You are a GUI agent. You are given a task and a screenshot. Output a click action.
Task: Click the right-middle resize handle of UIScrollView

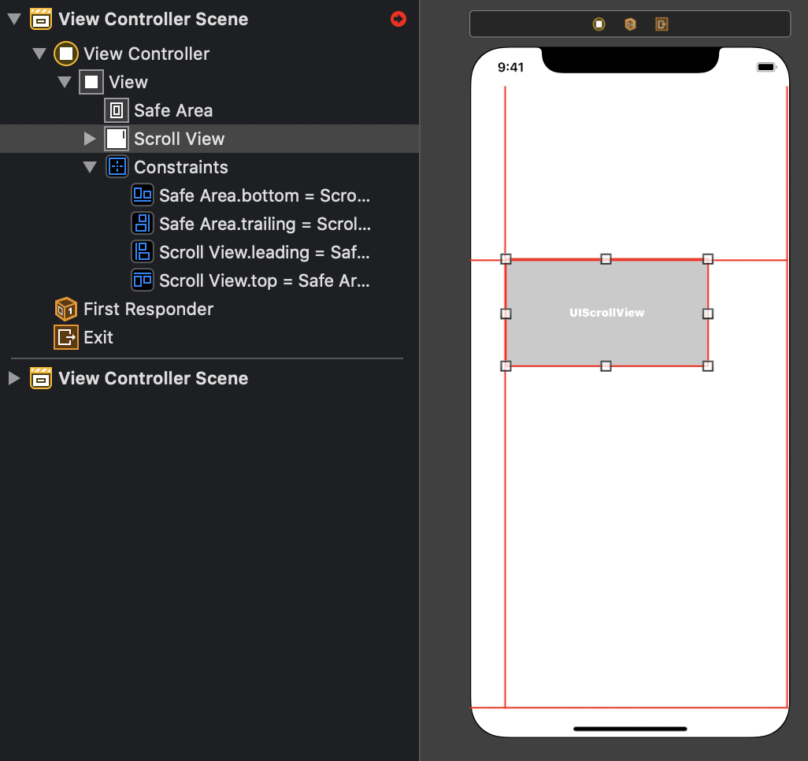tap(708, 314)
